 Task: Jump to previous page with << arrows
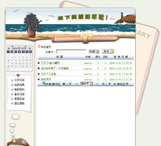(76, 84)
